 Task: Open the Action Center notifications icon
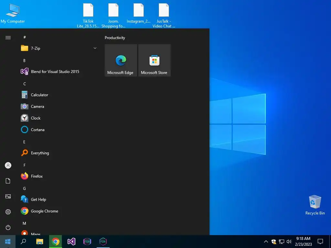tap(320, 242)
